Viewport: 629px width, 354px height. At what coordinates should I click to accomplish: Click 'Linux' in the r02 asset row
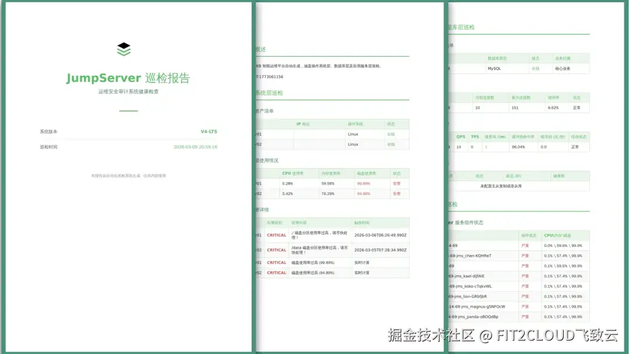353,144
